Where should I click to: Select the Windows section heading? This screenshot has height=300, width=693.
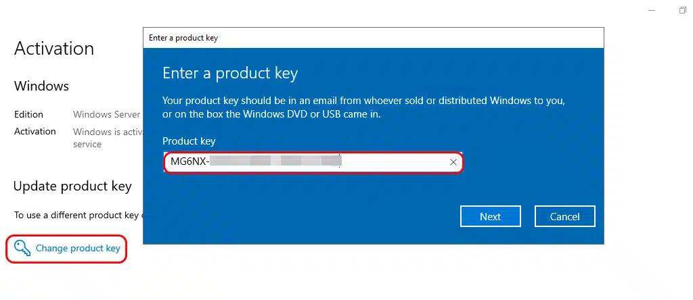pos(41,86)
